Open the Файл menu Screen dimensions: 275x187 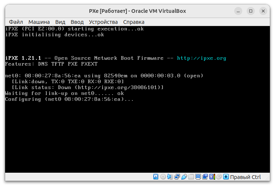pos(16,22)
